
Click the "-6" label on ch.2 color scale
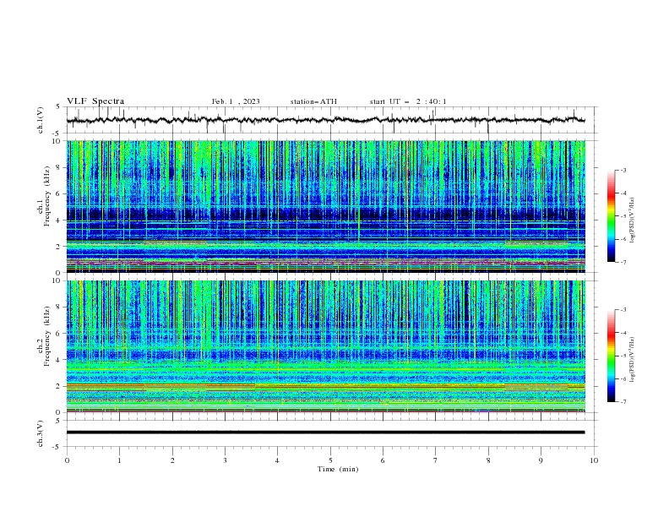coord(623,378)
